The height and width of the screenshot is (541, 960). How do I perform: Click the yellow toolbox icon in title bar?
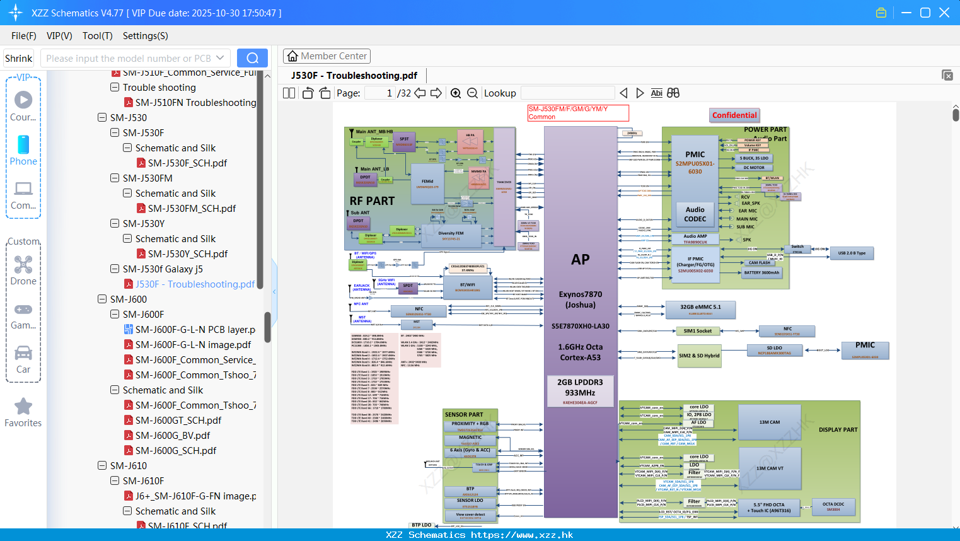click(x=881, y=13)
